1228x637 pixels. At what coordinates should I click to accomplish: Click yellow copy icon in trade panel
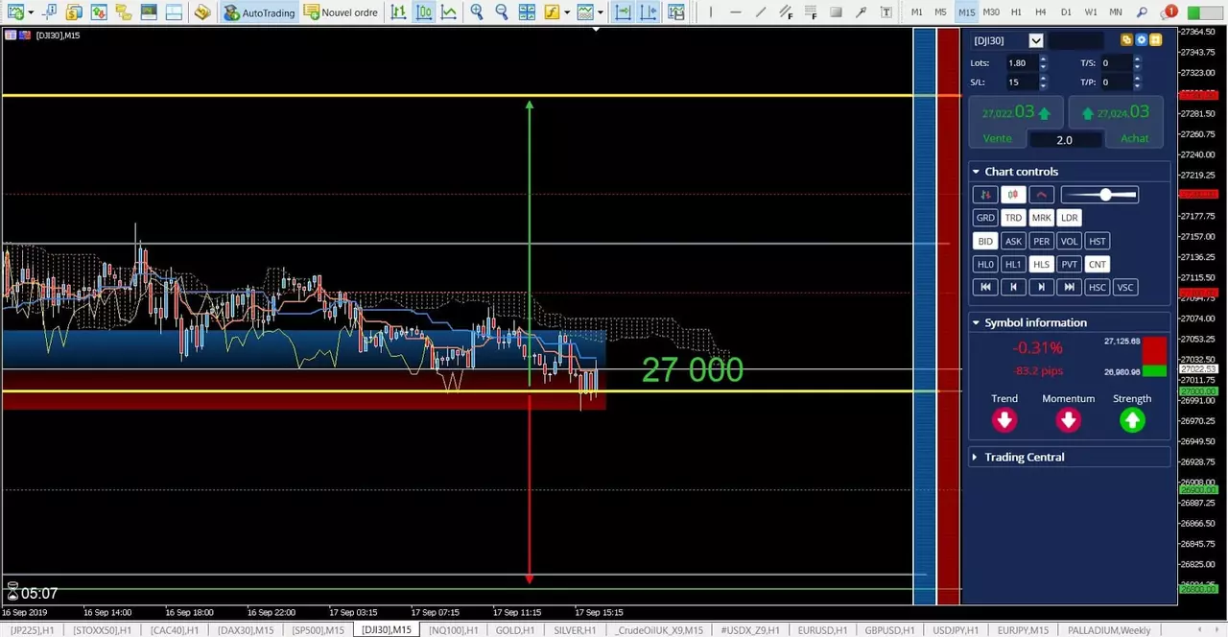click(1126, 40)
